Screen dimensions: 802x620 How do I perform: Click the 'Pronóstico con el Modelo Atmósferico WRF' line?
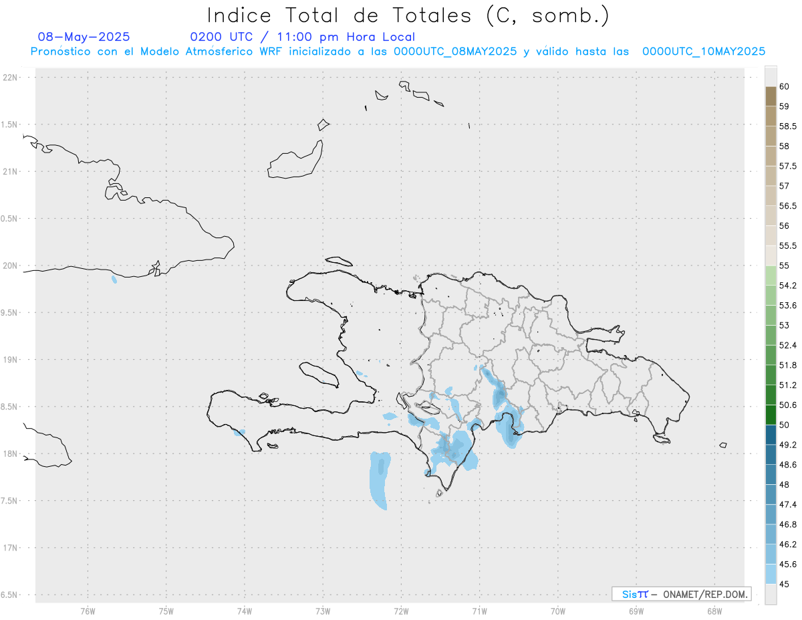pyautogui.click(x=398, y=51)
